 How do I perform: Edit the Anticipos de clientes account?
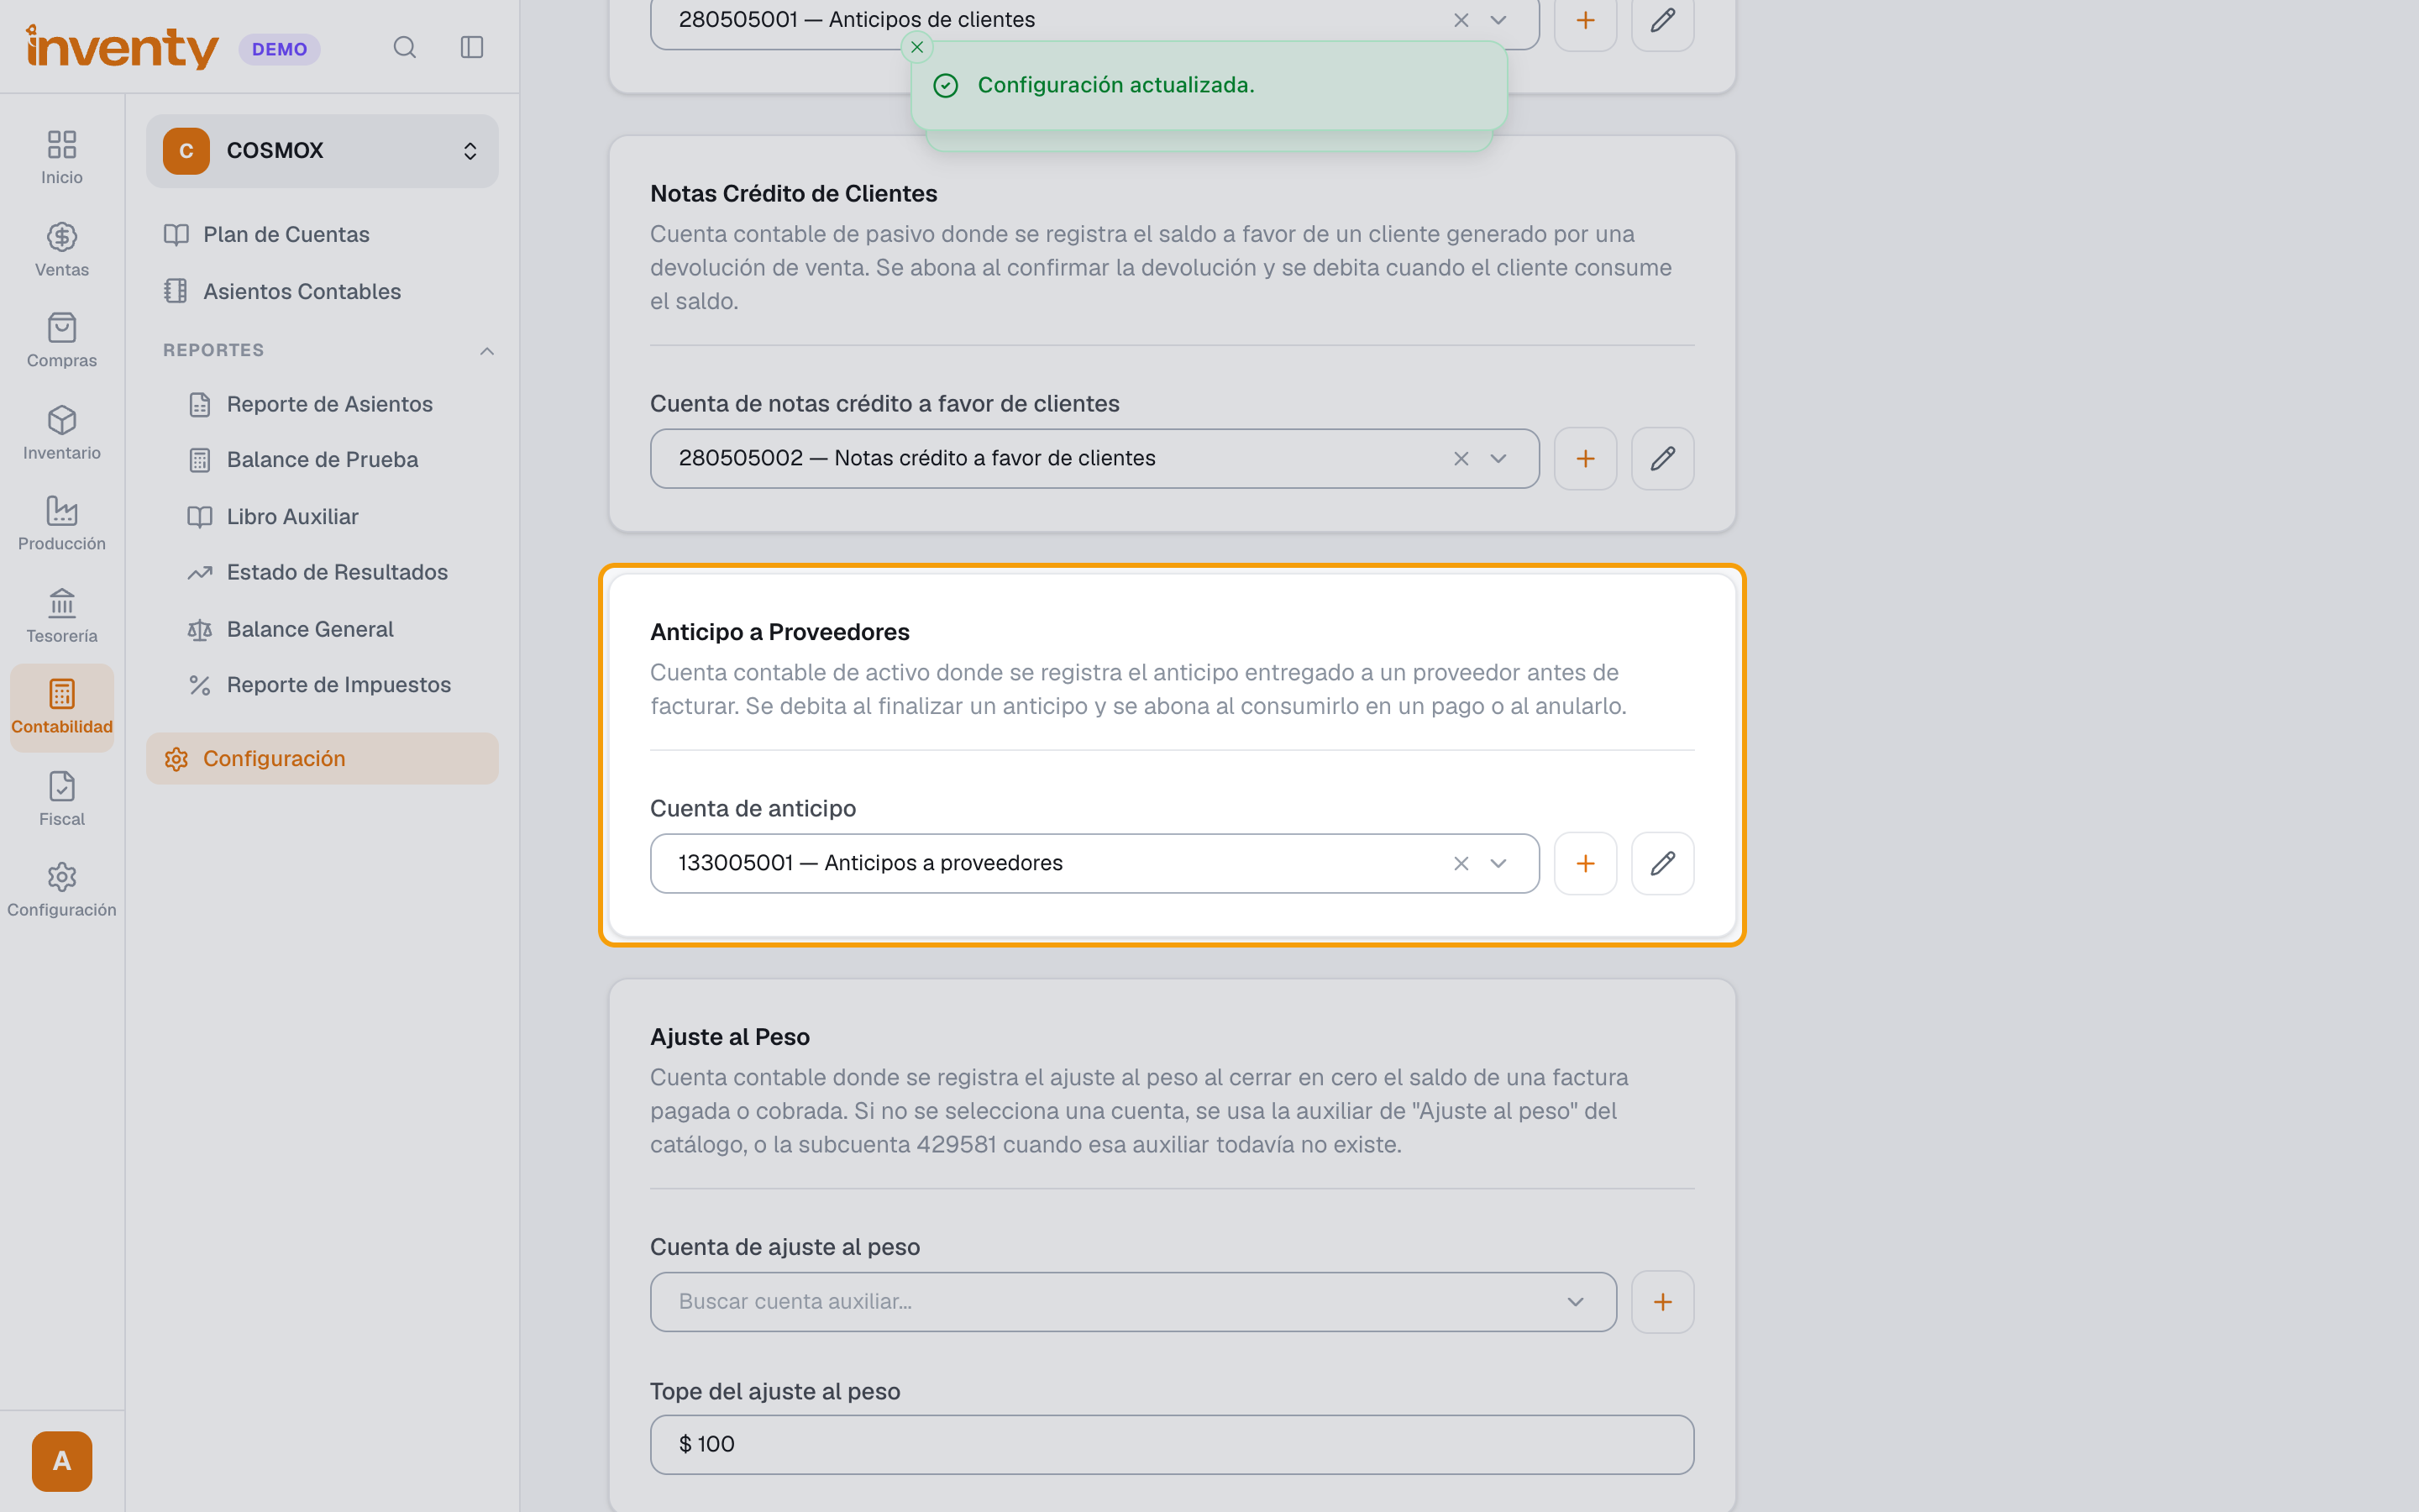[x=1662, y=20]
